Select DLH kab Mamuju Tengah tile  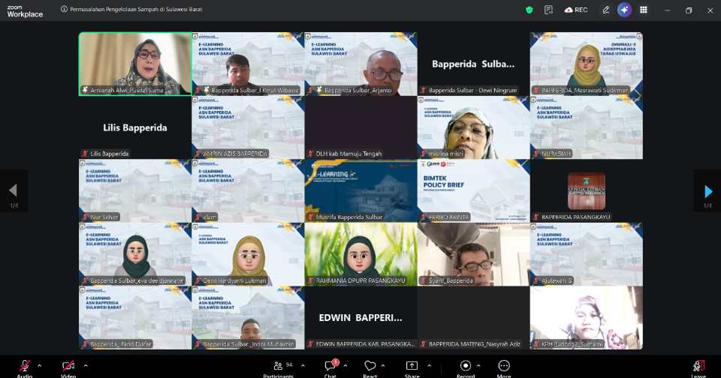point(361,127)
